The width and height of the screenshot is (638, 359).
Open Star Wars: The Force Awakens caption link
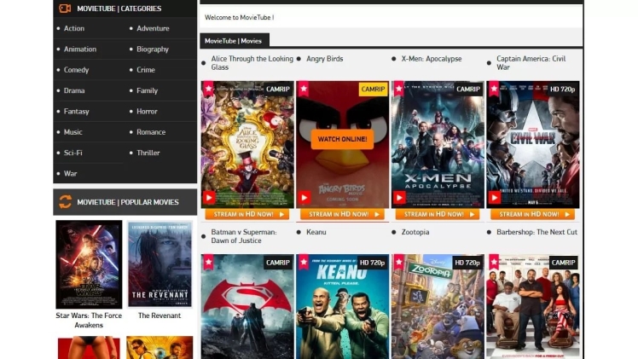click(89, 321)
